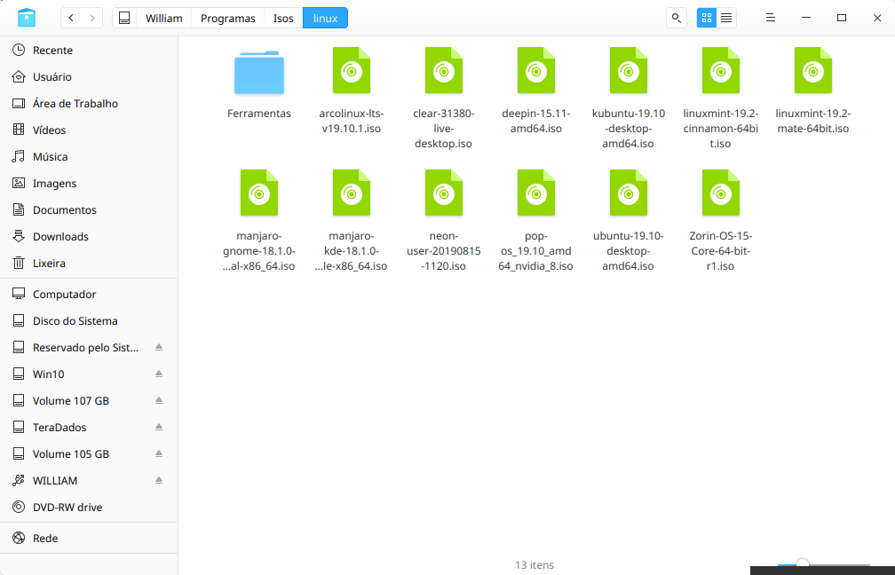This screenshot has width=895, height=575.
Task: Open Disco do Sistema
Action: pyautogui.click(x=89, y=321)
